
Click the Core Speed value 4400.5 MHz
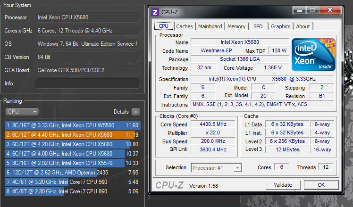(213, 124)
